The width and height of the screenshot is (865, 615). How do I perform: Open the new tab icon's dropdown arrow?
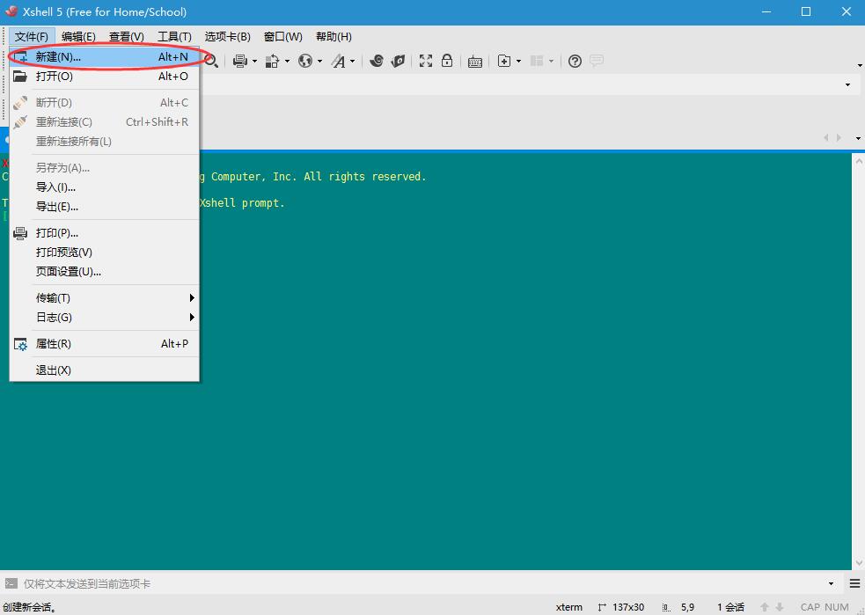518,62
